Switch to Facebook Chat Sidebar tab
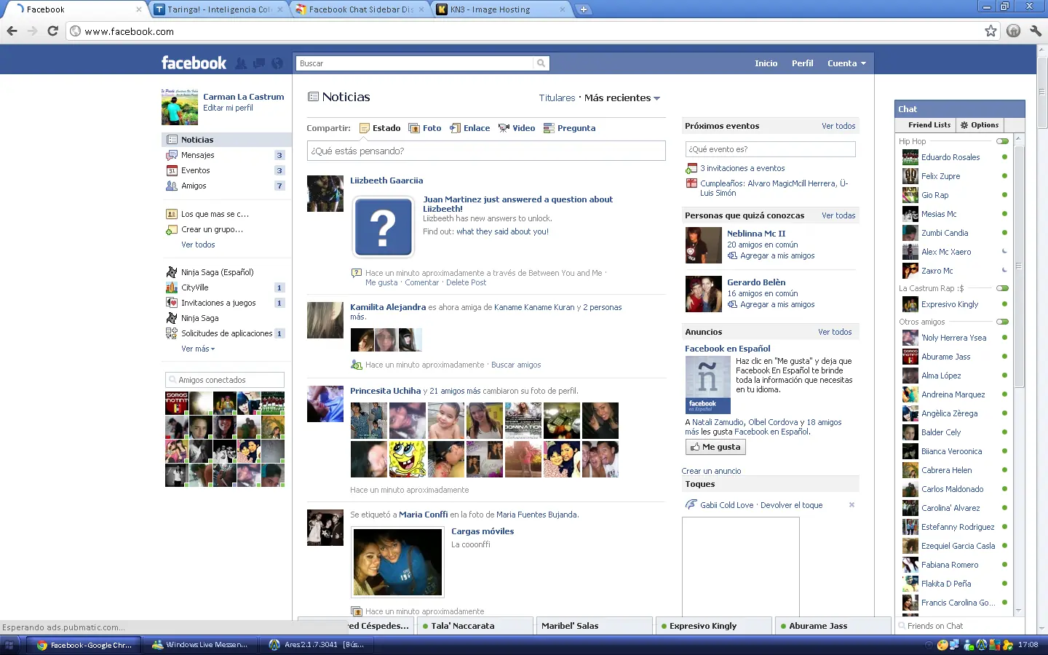Screen dimensions: 1048x655 click(360, 9)
